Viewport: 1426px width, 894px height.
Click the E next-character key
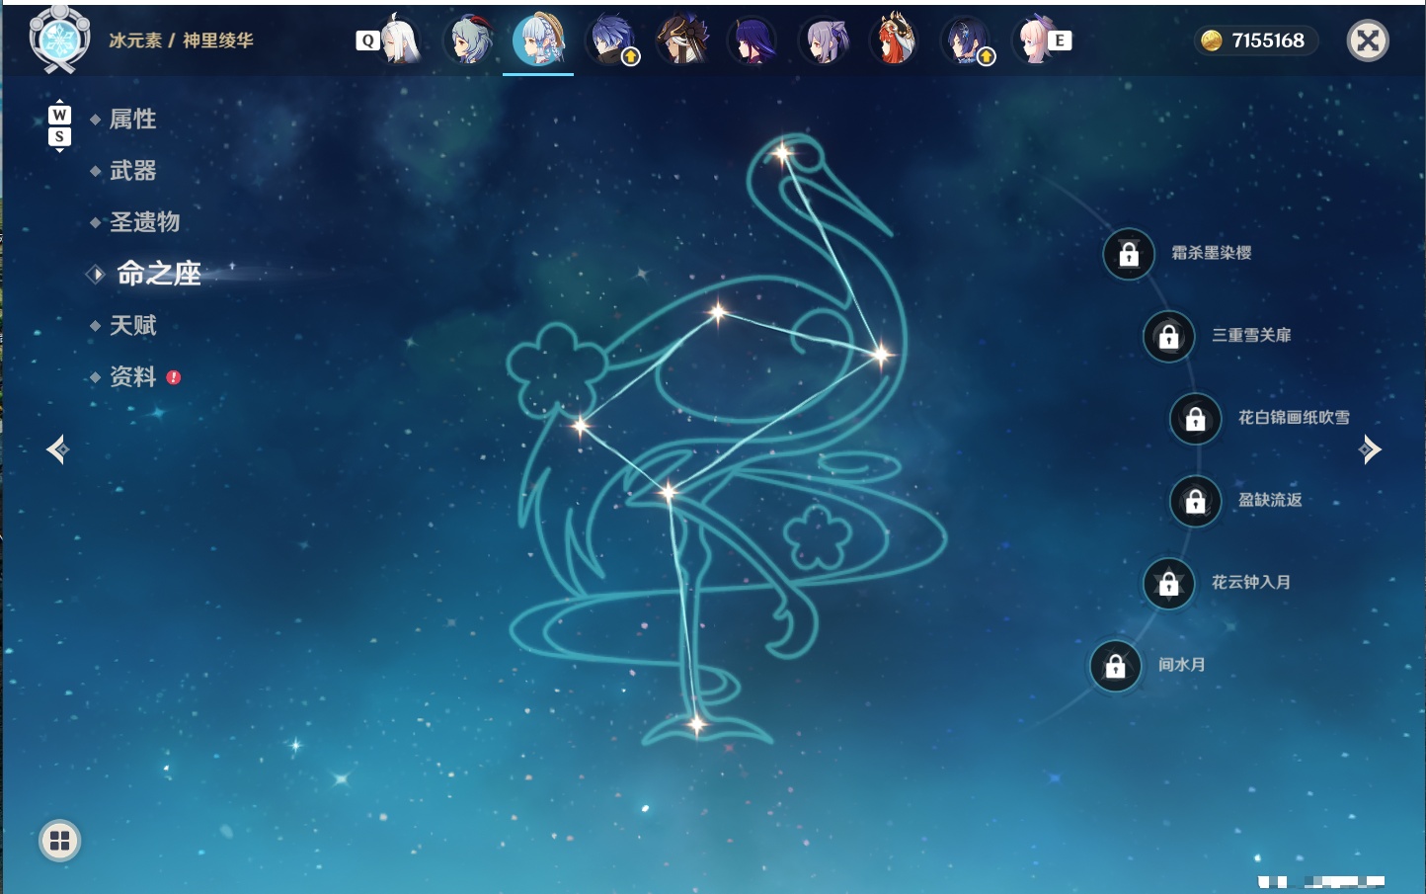pos(1060,41)
